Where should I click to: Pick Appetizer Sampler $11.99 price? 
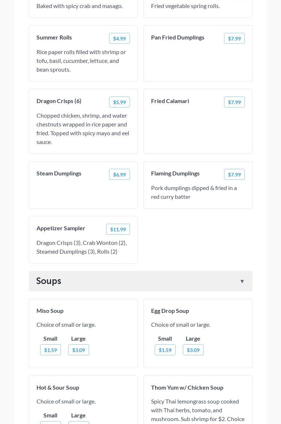118,229
